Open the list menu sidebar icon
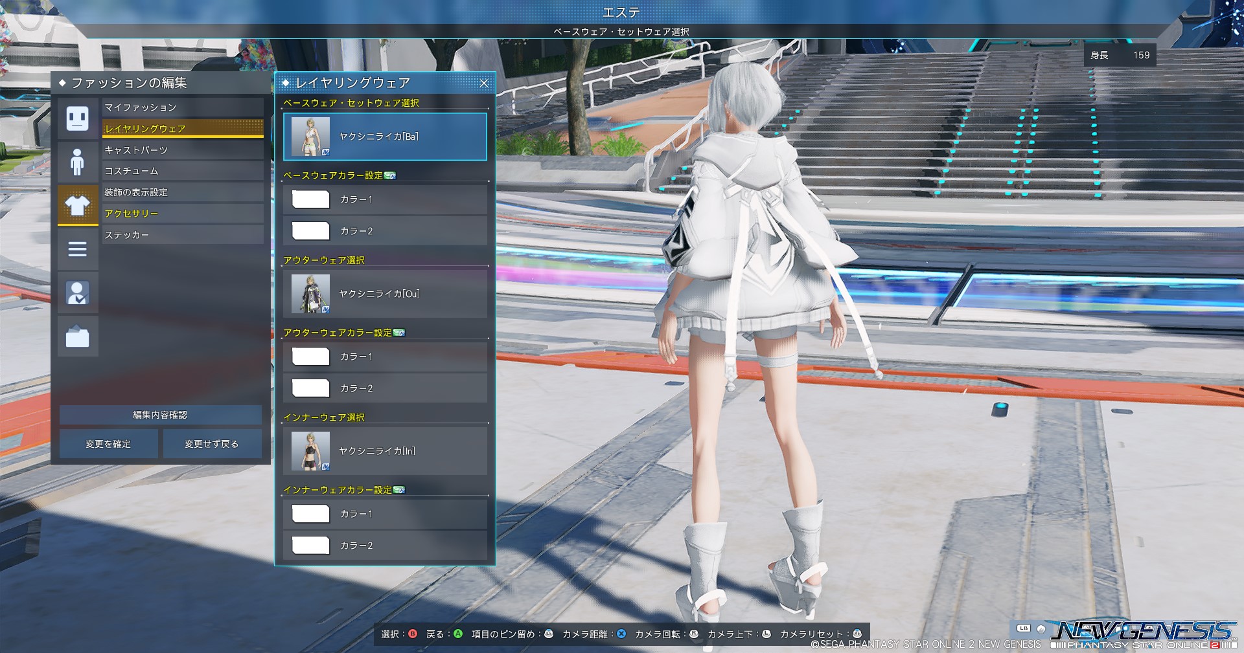Image resolution: width=1244 pixels, height=653 pixels. [x=78, y=249]
